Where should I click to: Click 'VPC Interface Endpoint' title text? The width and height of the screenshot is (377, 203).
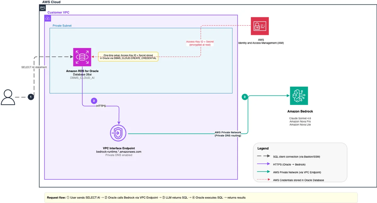click(119, 148)
